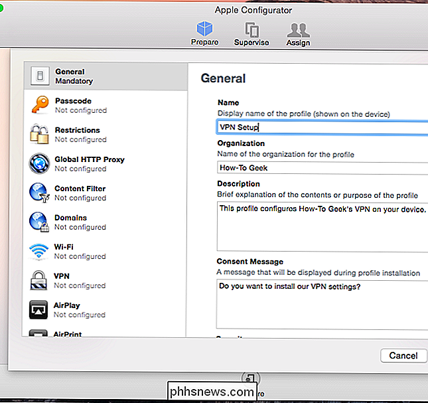This screenshot has width=428, height=403.
Task: Select the AirPrint printer icon
Action: point(38,333)
